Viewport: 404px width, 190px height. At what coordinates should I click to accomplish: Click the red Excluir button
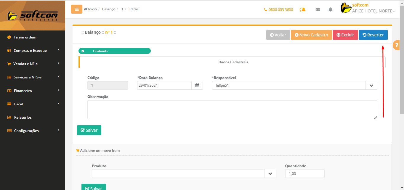coord(345,35)
